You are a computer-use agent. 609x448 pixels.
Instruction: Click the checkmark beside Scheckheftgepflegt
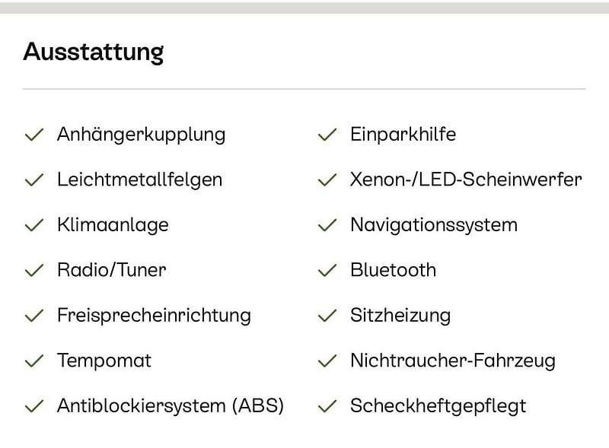click(x=327, y=406)
